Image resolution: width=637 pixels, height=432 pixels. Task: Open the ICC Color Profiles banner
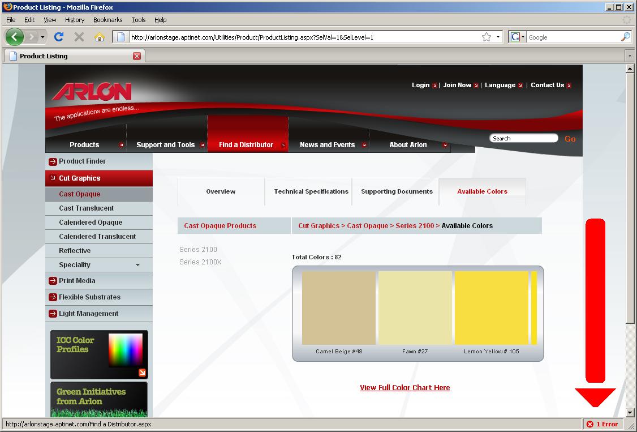[99, 354]
